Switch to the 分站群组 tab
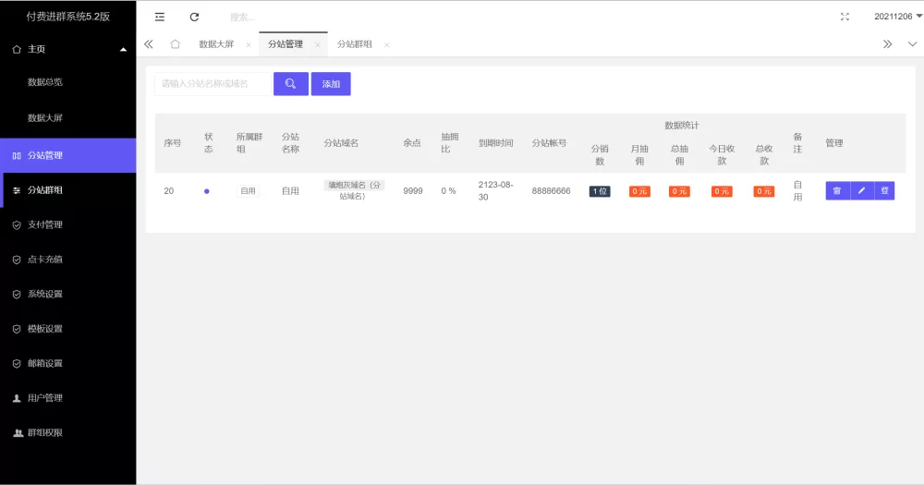The width and height of the screenshot is (924, 485). click(355, 44)
